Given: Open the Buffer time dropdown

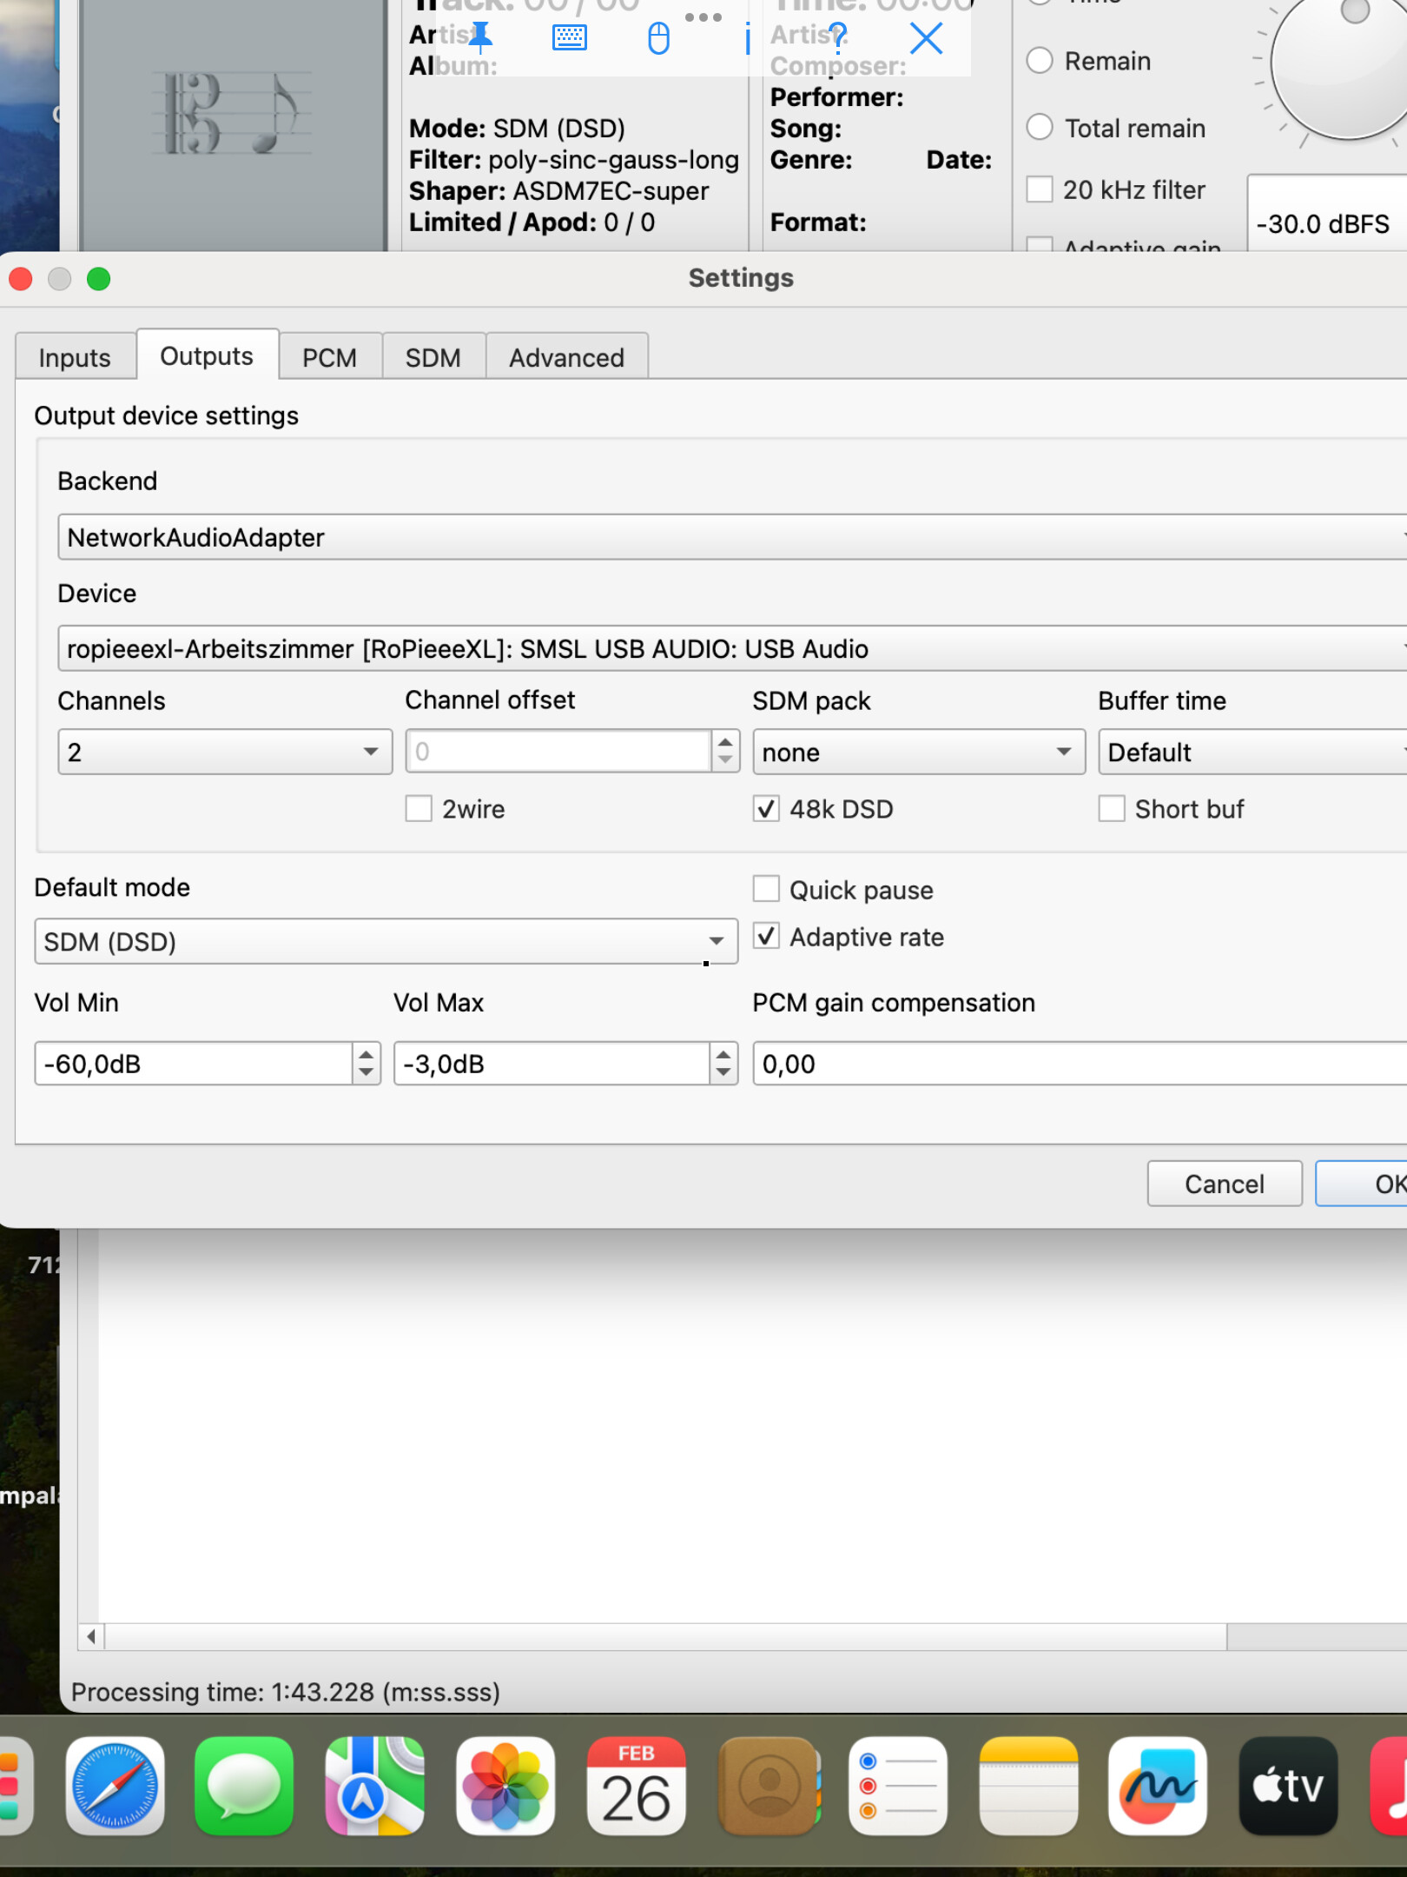Looking at the screenshot, I should 1252,752.
